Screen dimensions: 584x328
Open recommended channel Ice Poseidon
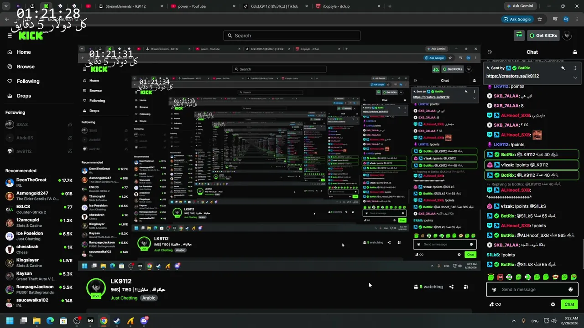coord(39,236)
